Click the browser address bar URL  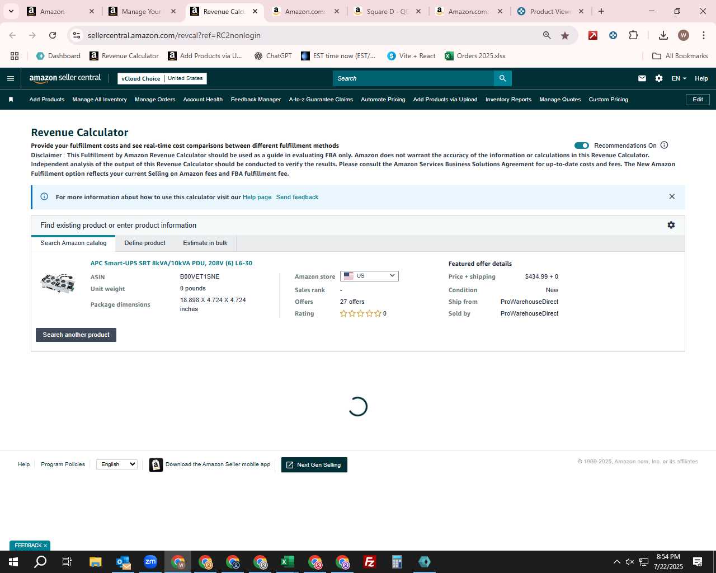pyautogui.click(x=174, y=35)
